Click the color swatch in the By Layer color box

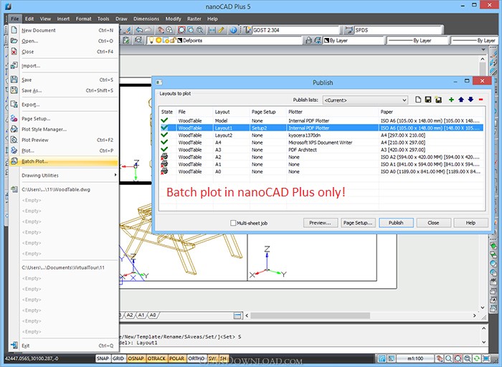326,41
